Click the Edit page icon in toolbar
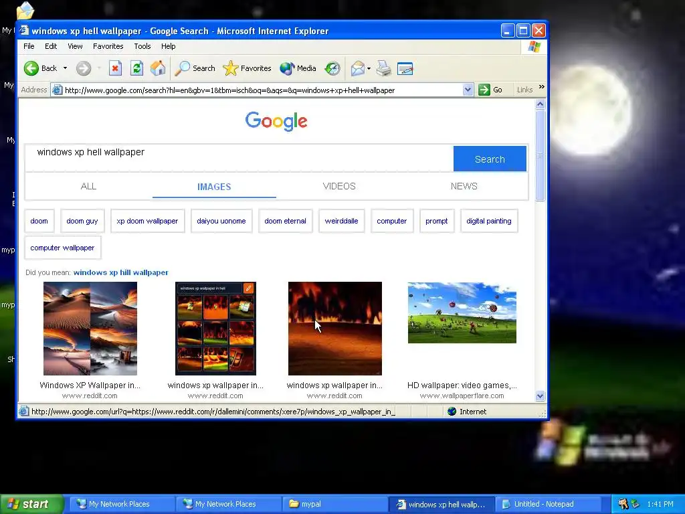This screenshot has height=514, width=685. tap(405, 68)
